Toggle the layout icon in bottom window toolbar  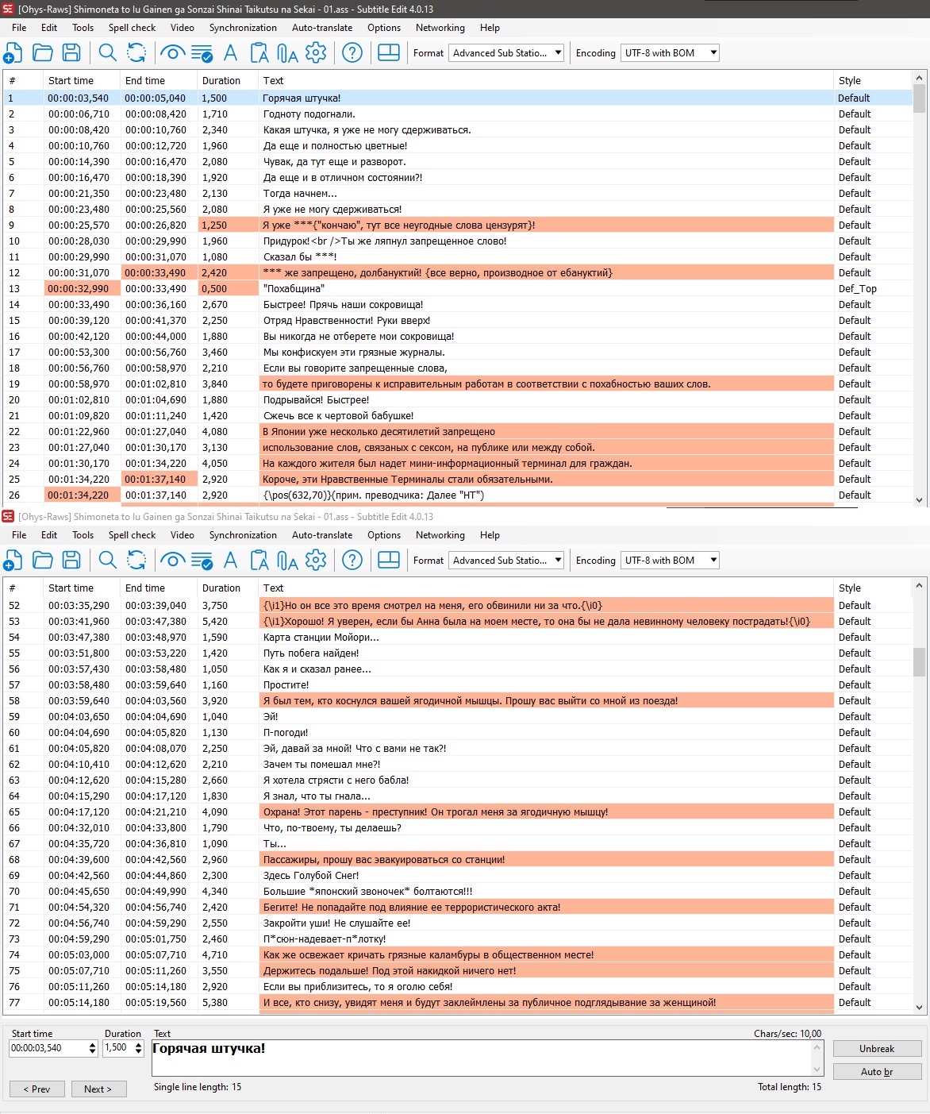coord(389,561)
